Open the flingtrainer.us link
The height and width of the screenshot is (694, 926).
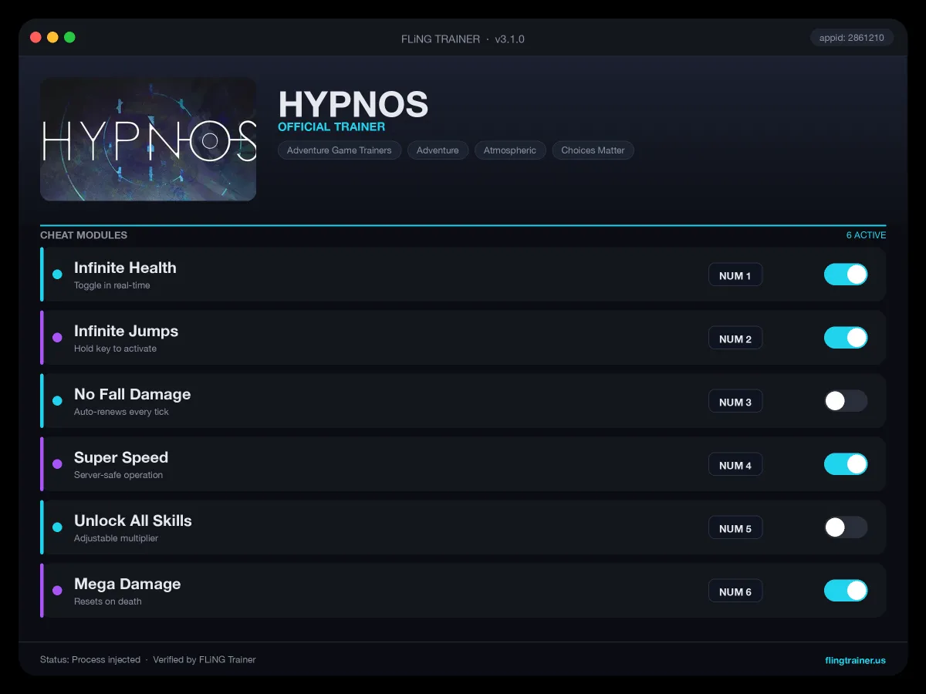click(x=855, y=660)
